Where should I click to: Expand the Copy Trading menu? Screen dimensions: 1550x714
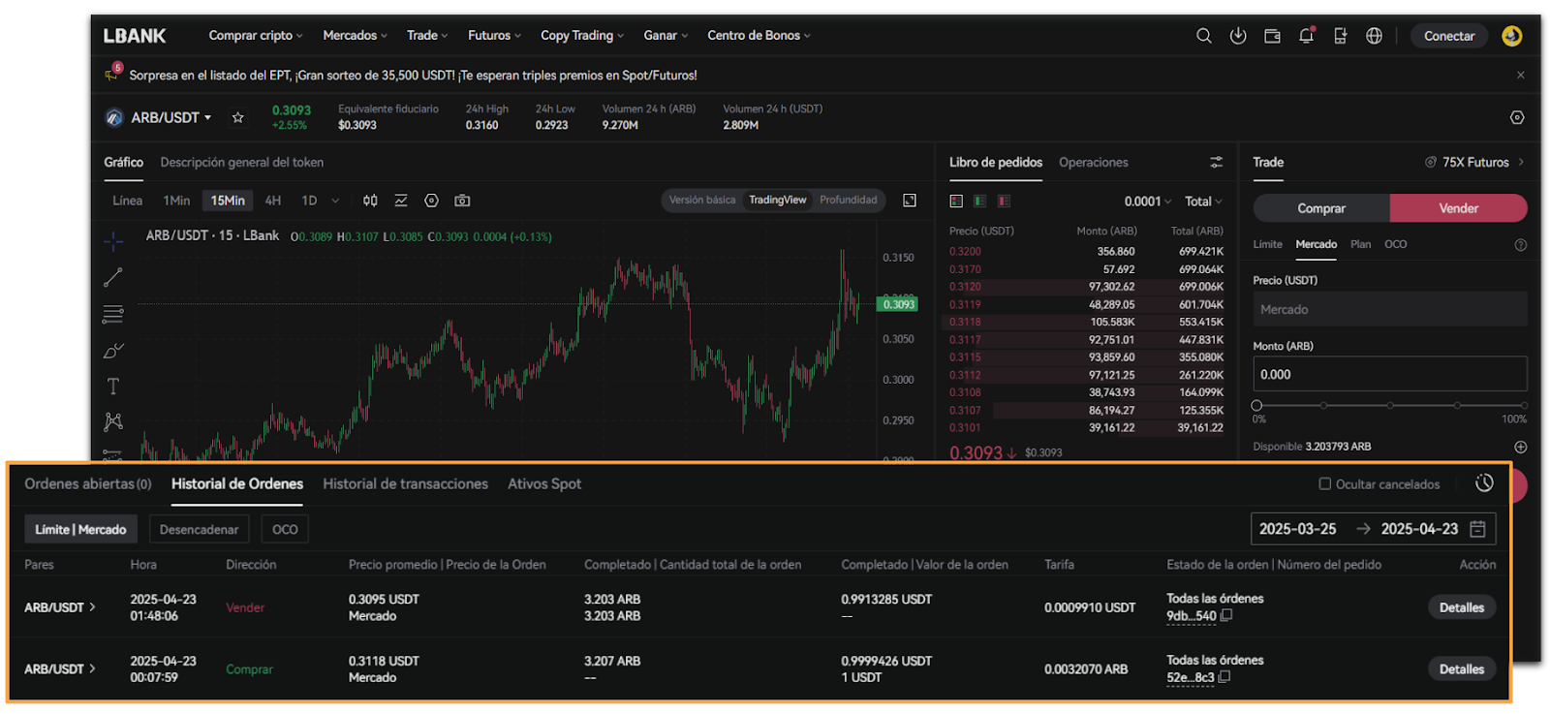click(x=582, y=36)
